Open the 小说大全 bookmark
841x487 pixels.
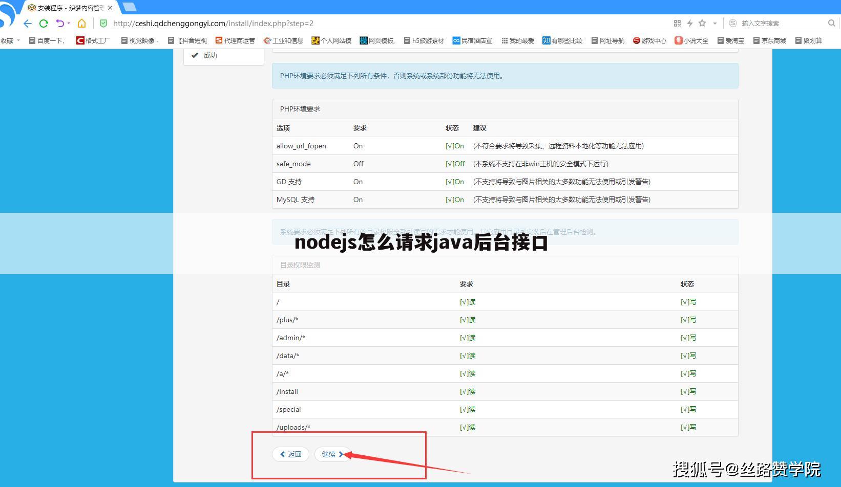tap(691, 40)
